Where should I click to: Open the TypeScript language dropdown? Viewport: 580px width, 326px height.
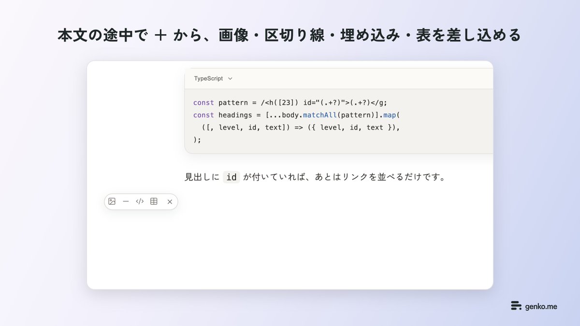213,78
